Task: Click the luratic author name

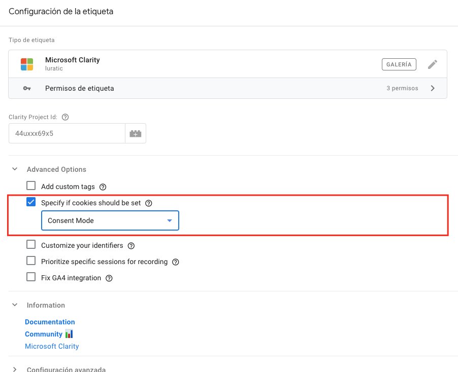Action: [54, 68]
